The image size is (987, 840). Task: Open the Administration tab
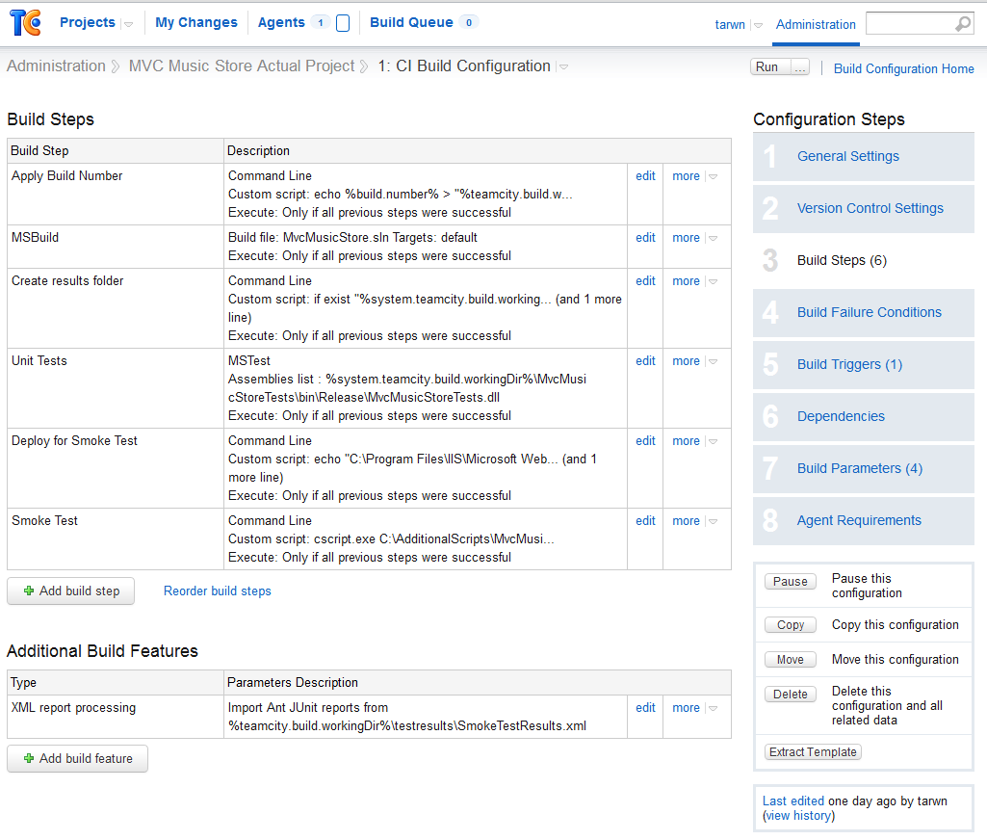coord(816,24)
